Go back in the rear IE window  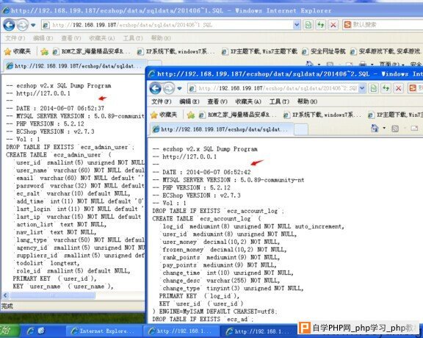point(9,25)
